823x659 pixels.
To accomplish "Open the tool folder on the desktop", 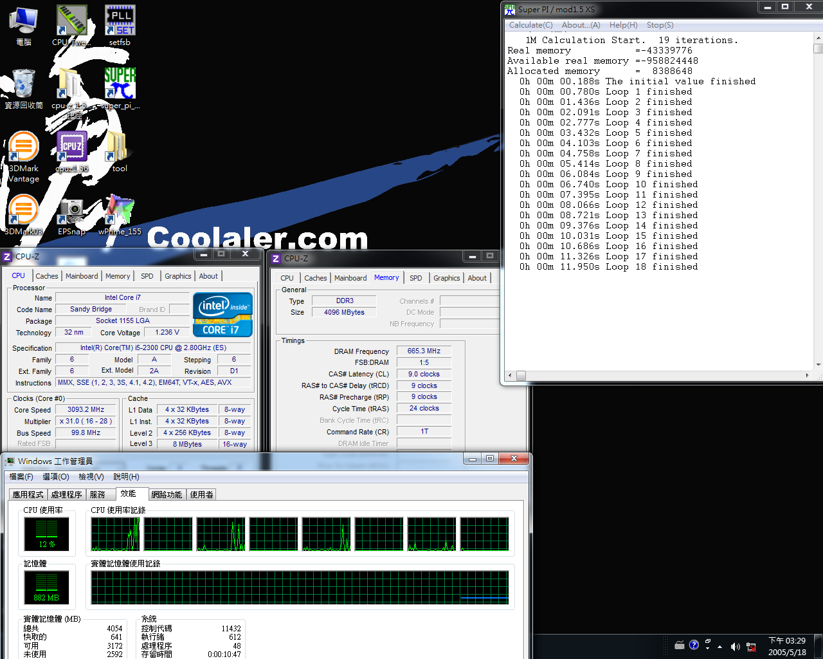I will [119, 152].
